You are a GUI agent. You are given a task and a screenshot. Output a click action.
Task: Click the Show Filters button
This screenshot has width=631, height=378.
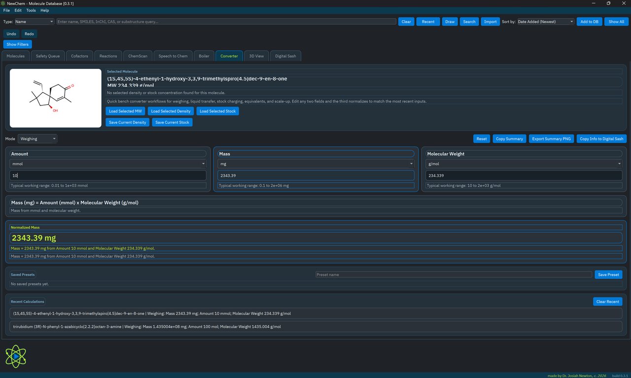[17, 44]
